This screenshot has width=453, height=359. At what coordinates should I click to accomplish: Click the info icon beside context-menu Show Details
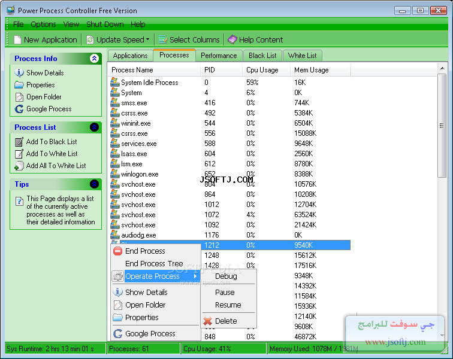click(x=117, y=292)
